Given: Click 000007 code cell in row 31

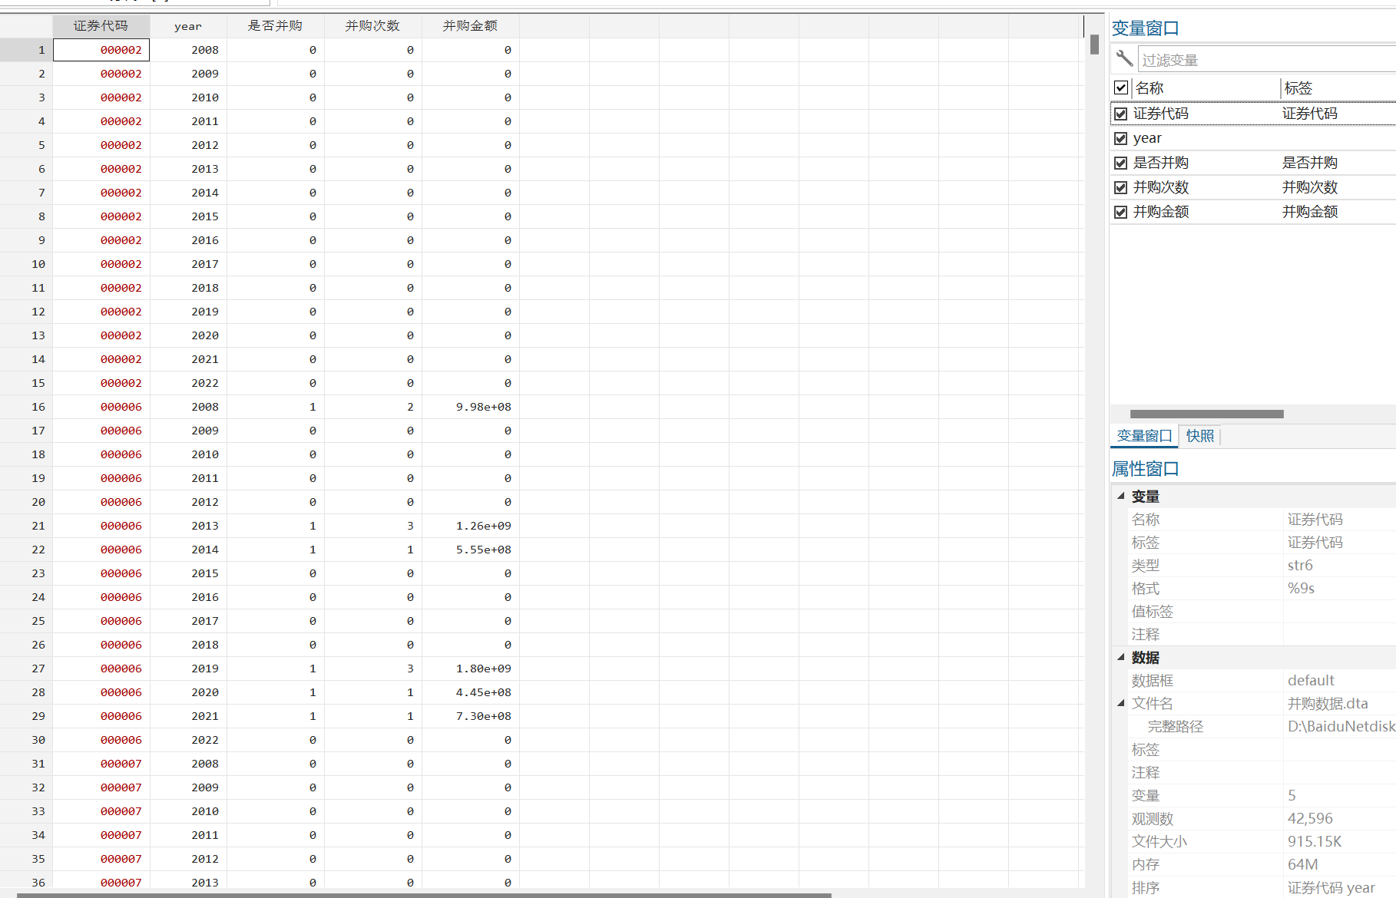Looking at the screenshot, I should tap(101, 764).
